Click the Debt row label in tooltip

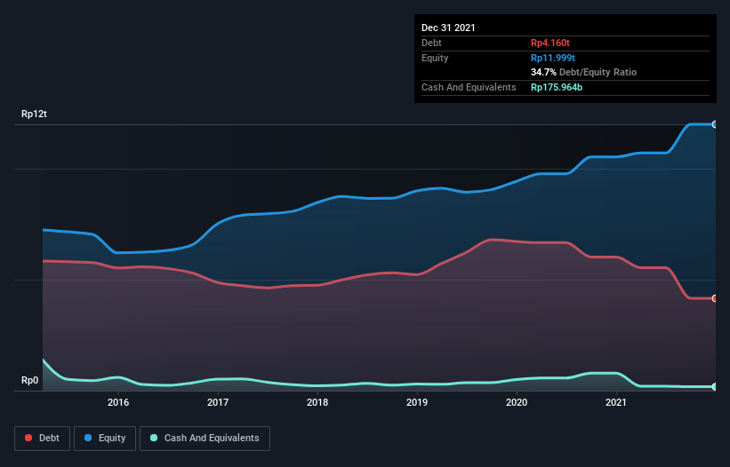point(431,43)
